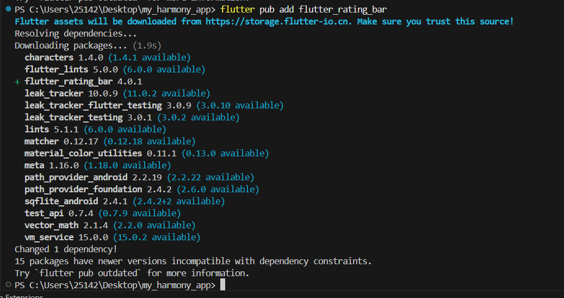Click '(0.12.18 available)' version note
Viewport: 564px width, 298px height.
(149, 141)
